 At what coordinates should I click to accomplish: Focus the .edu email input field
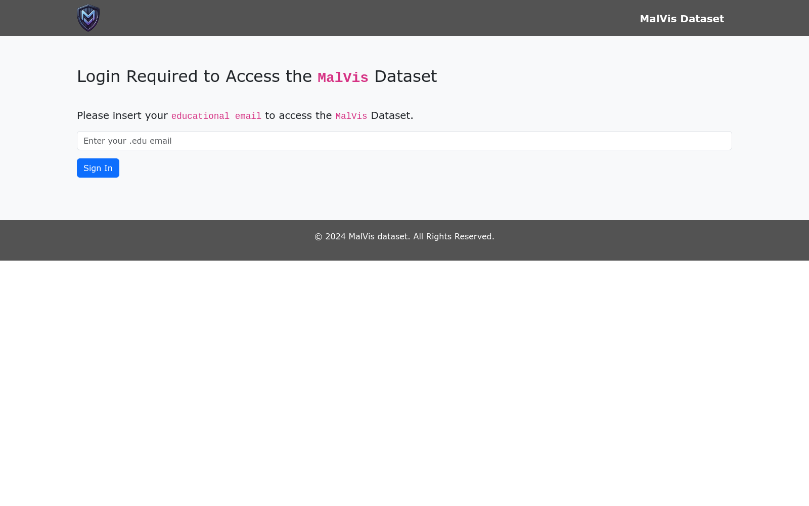[404, 141]
